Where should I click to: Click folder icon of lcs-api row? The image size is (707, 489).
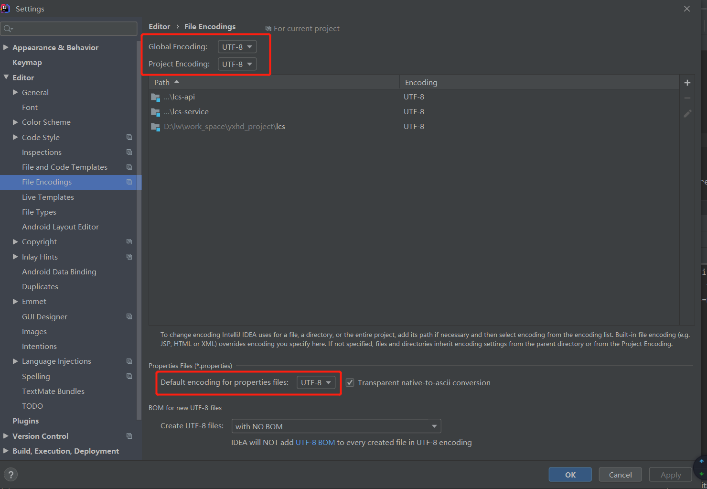coord(155,97)
